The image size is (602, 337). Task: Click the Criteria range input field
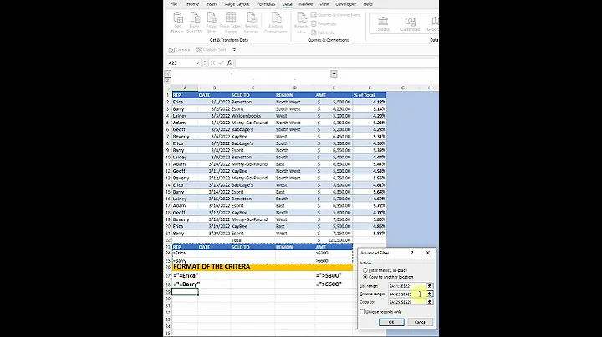click(406, 294)
